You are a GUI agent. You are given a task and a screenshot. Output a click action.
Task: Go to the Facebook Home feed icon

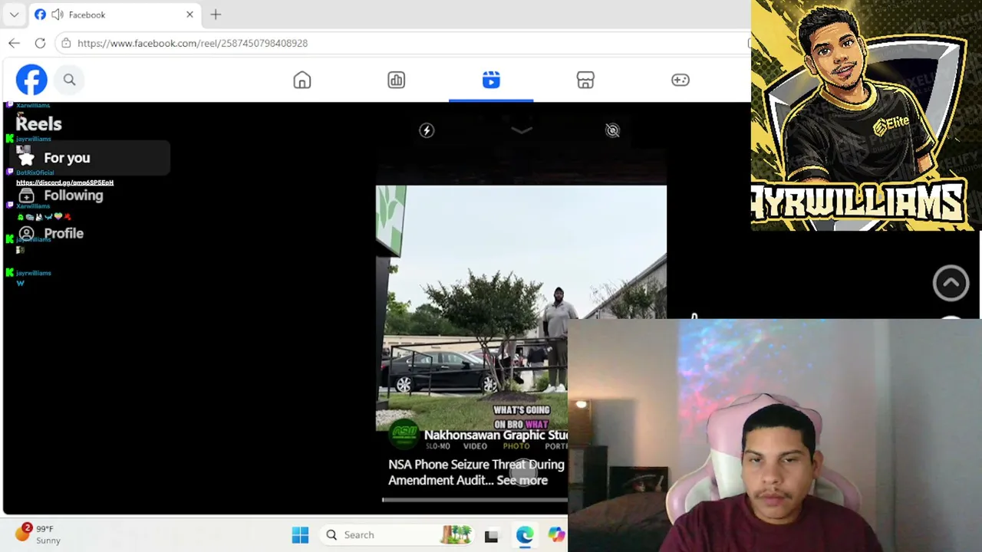(x=302, y=80)
